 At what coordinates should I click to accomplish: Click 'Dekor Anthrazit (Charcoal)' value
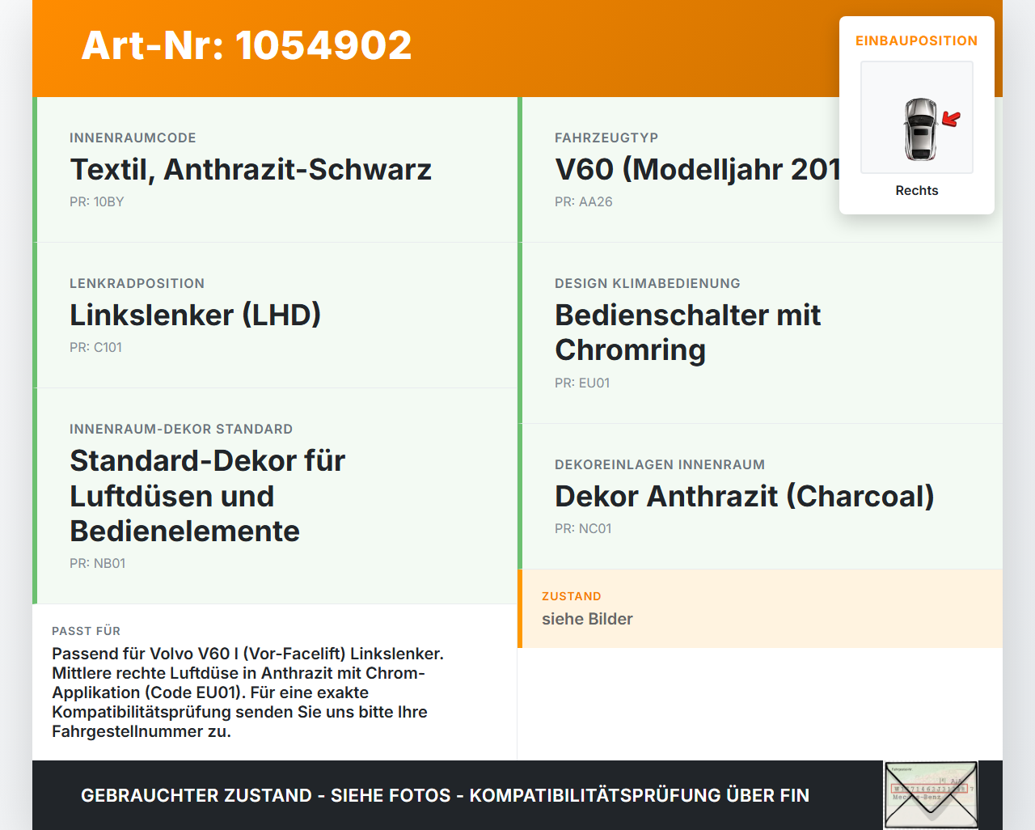745,496
